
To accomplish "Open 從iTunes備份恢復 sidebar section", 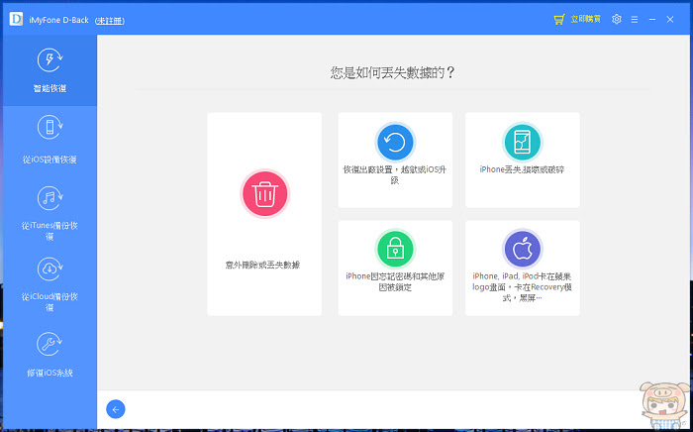I will point(49,213).
